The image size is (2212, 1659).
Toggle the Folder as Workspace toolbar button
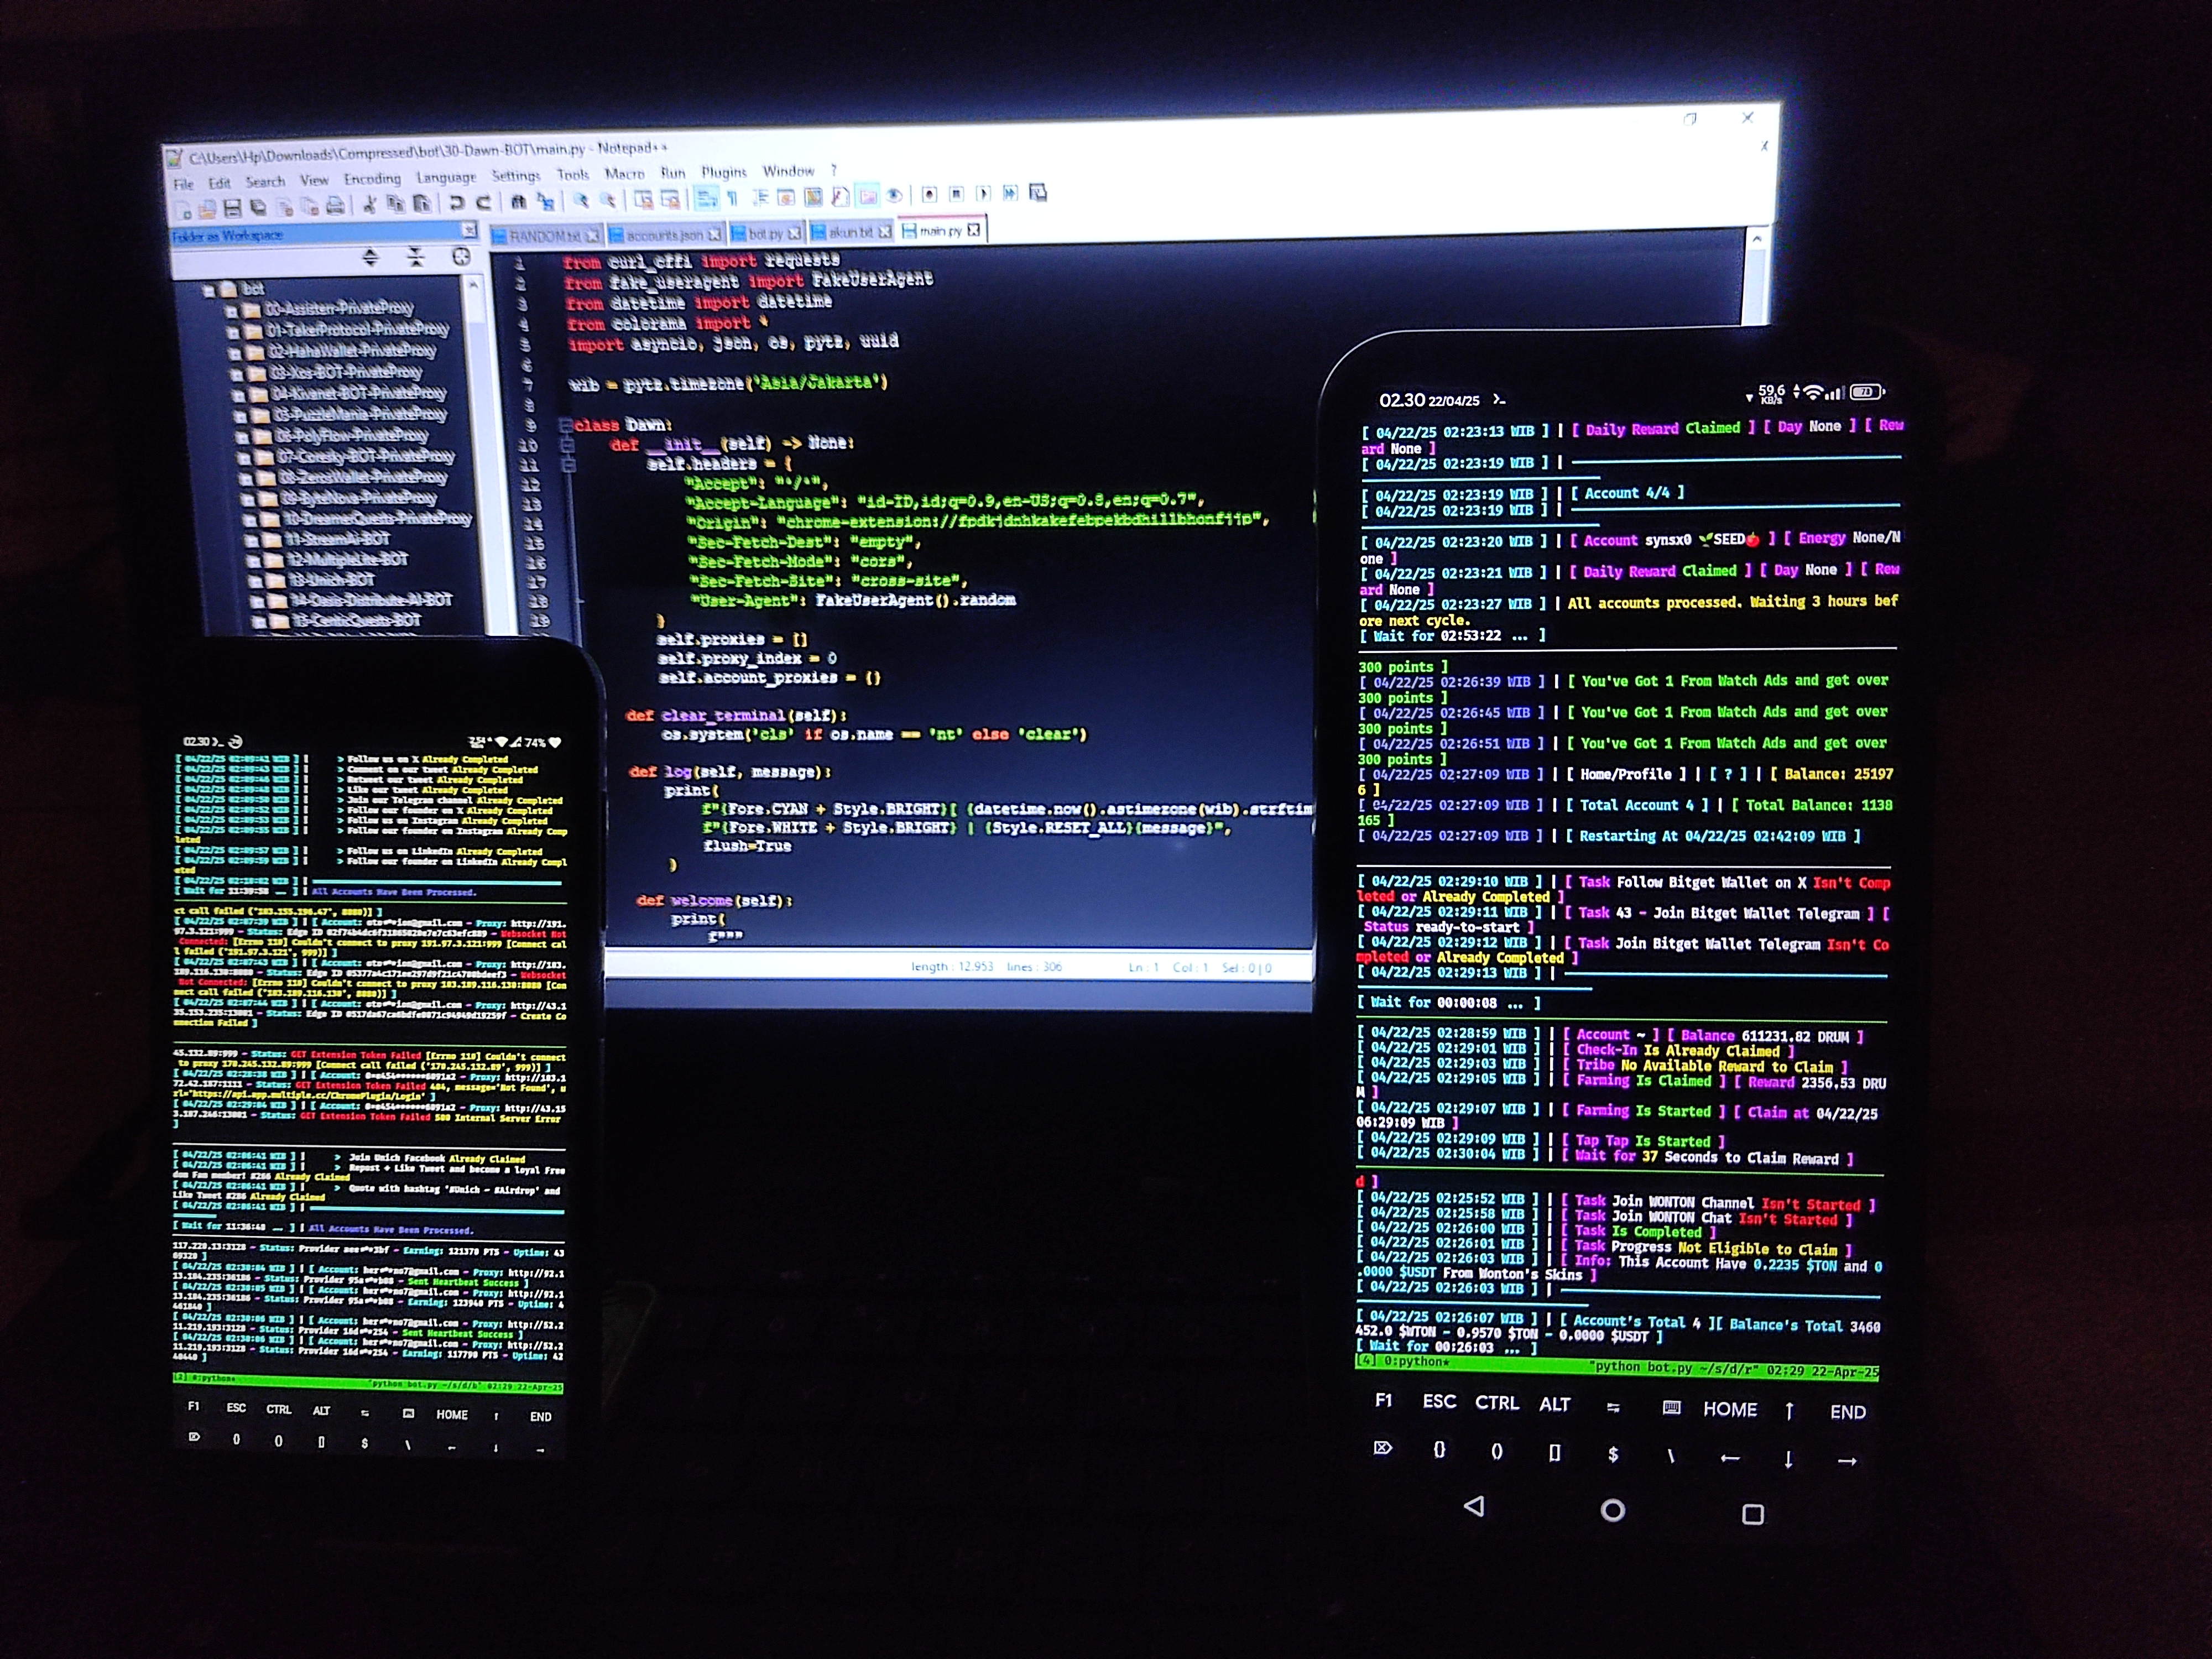click(867, 196)
